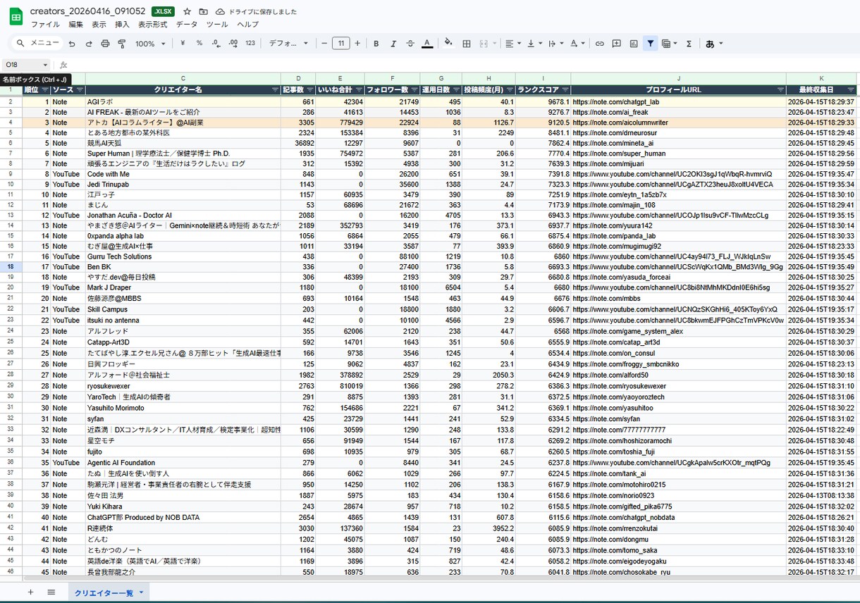Insert a comment
The width and height of the screenshot is (860, 603).
pyautogui.click(x=617, y=44)
